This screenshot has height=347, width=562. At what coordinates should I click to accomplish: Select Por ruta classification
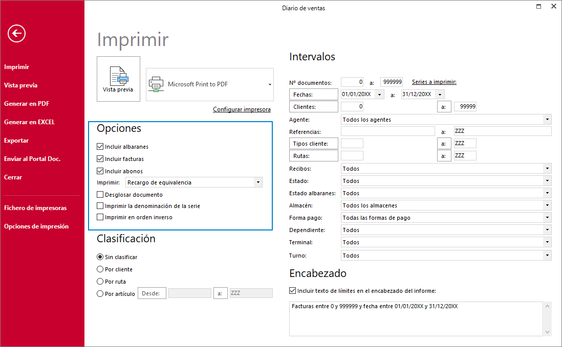(x=100, y=282)
